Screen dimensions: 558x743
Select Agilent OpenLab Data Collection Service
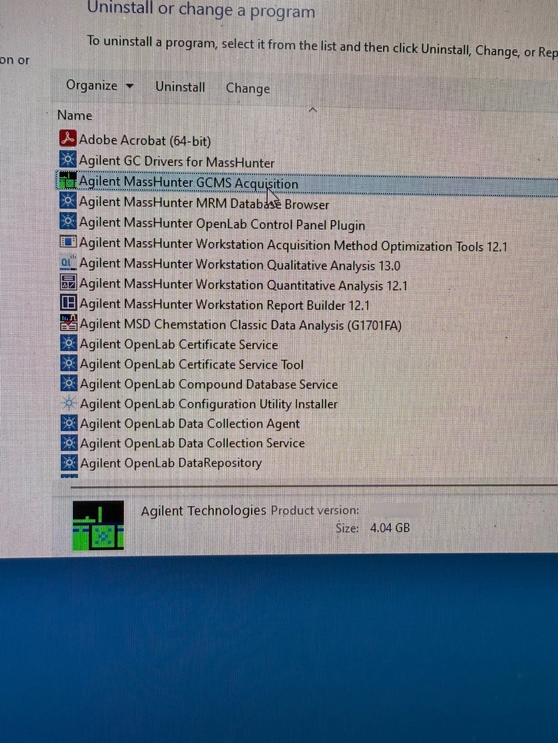pyautogui.click(x=193, y=443)
